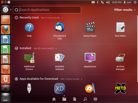Open LibreOffice Writer from launcher

(6, 39)
